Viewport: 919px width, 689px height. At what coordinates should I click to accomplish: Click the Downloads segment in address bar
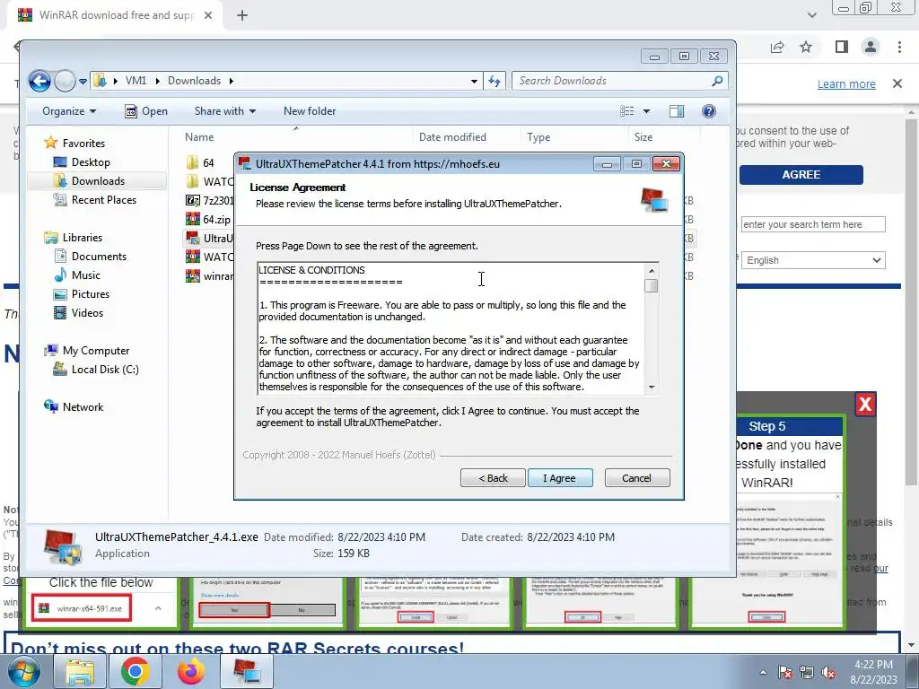[x=194, y=81]
